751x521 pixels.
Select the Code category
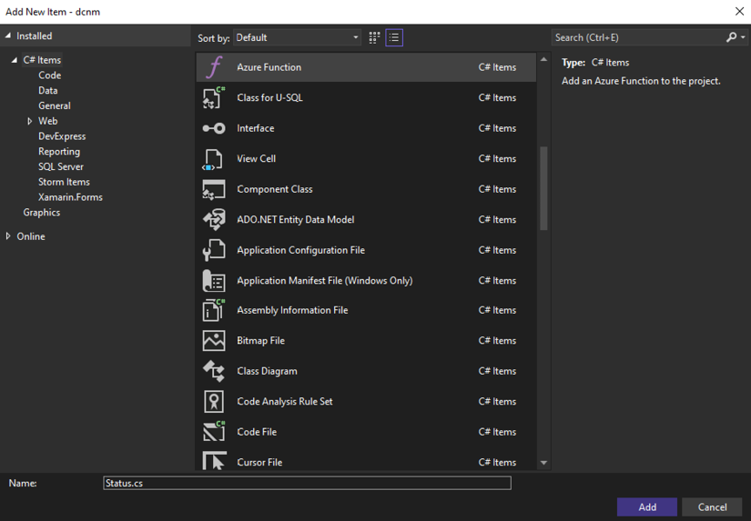[50, 75]
